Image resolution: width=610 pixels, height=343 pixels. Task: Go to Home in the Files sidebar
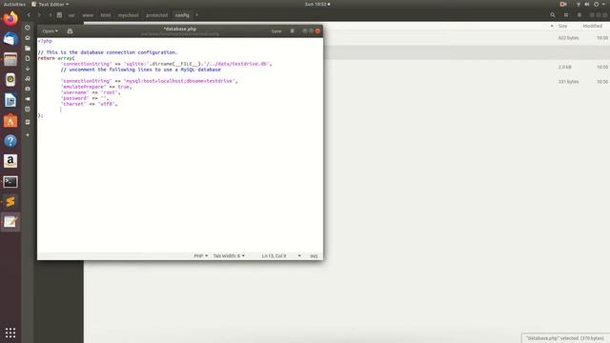click(28, 38)
